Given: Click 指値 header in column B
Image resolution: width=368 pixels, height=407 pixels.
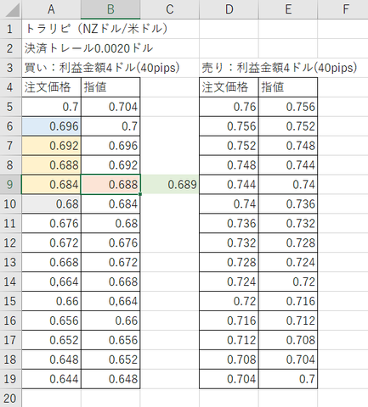Looking at the screenshot, I should tap(110, 87).
